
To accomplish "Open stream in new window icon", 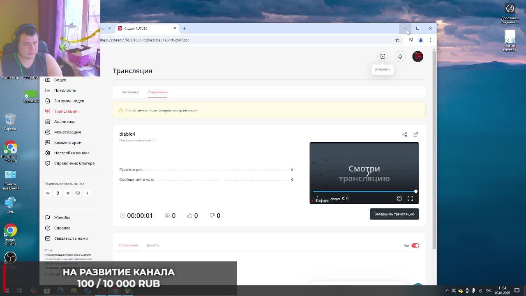I will (x=416, y=134).
